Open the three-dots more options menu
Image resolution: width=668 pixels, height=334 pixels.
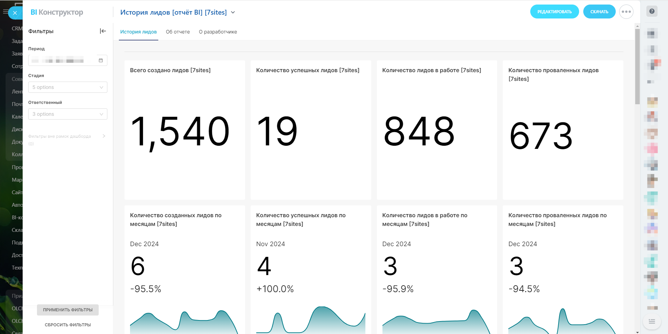pyautogui.click(x=626, y=12)
